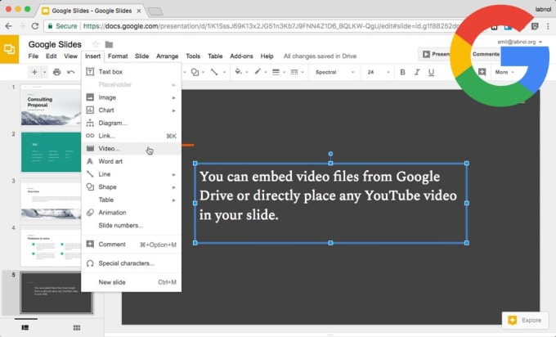Expand the Shape submenu in Insert

tap(173, 187)
